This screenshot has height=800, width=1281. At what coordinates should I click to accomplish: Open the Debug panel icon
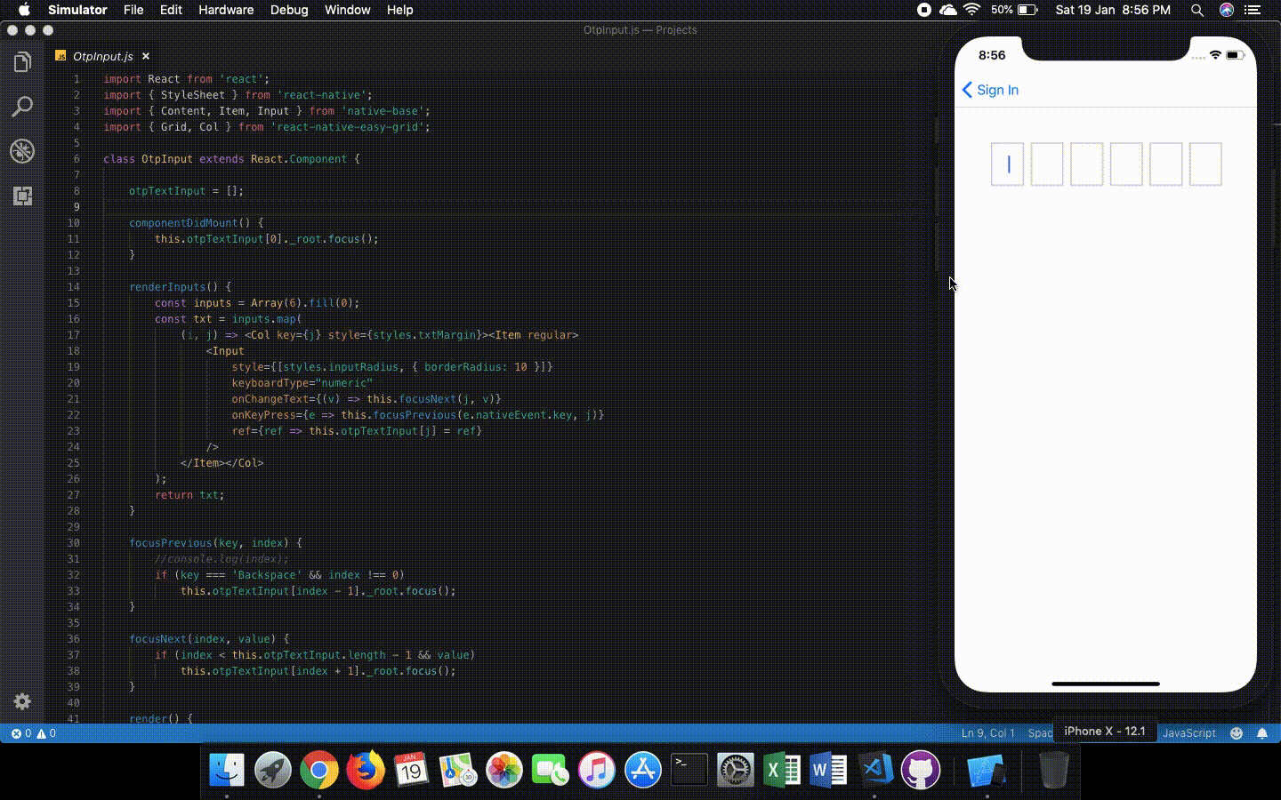click(x=22, y=151)
